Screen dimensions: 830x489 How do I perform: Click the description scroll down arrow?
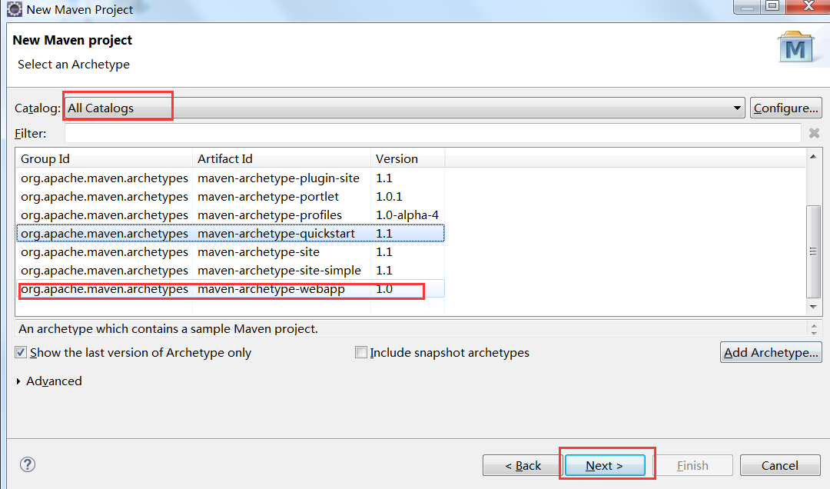tap(814, 332)
